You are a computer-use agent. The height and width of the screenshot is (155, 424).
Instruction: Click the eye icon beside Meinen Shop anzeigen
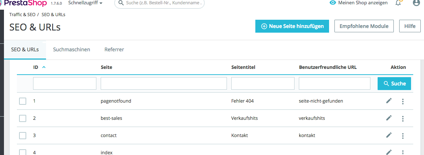[333, 3]
